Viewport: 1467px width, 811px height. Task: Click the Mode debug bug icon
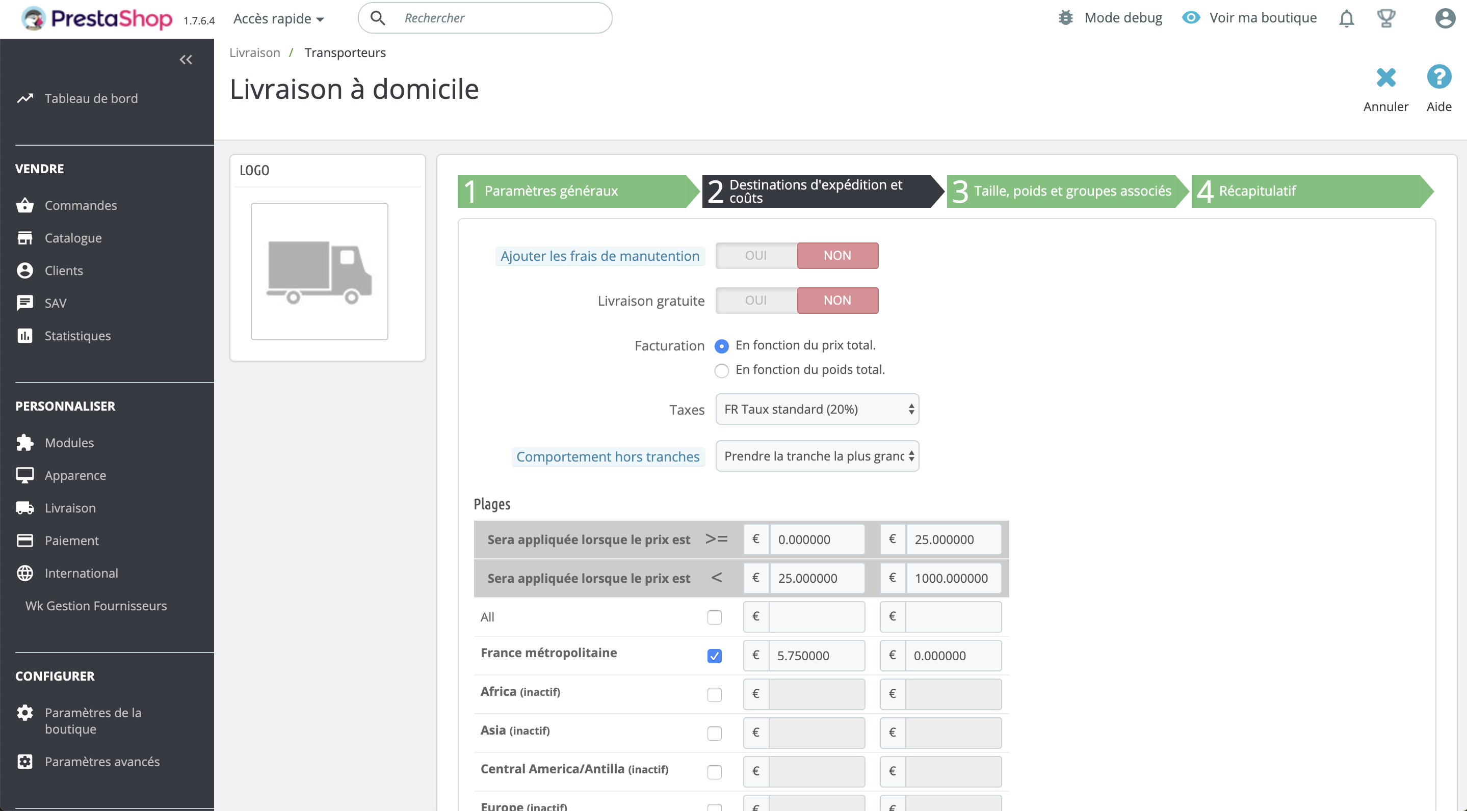1065,18
